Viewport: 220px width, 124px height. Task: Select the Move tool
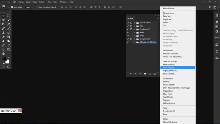point(3,16)
